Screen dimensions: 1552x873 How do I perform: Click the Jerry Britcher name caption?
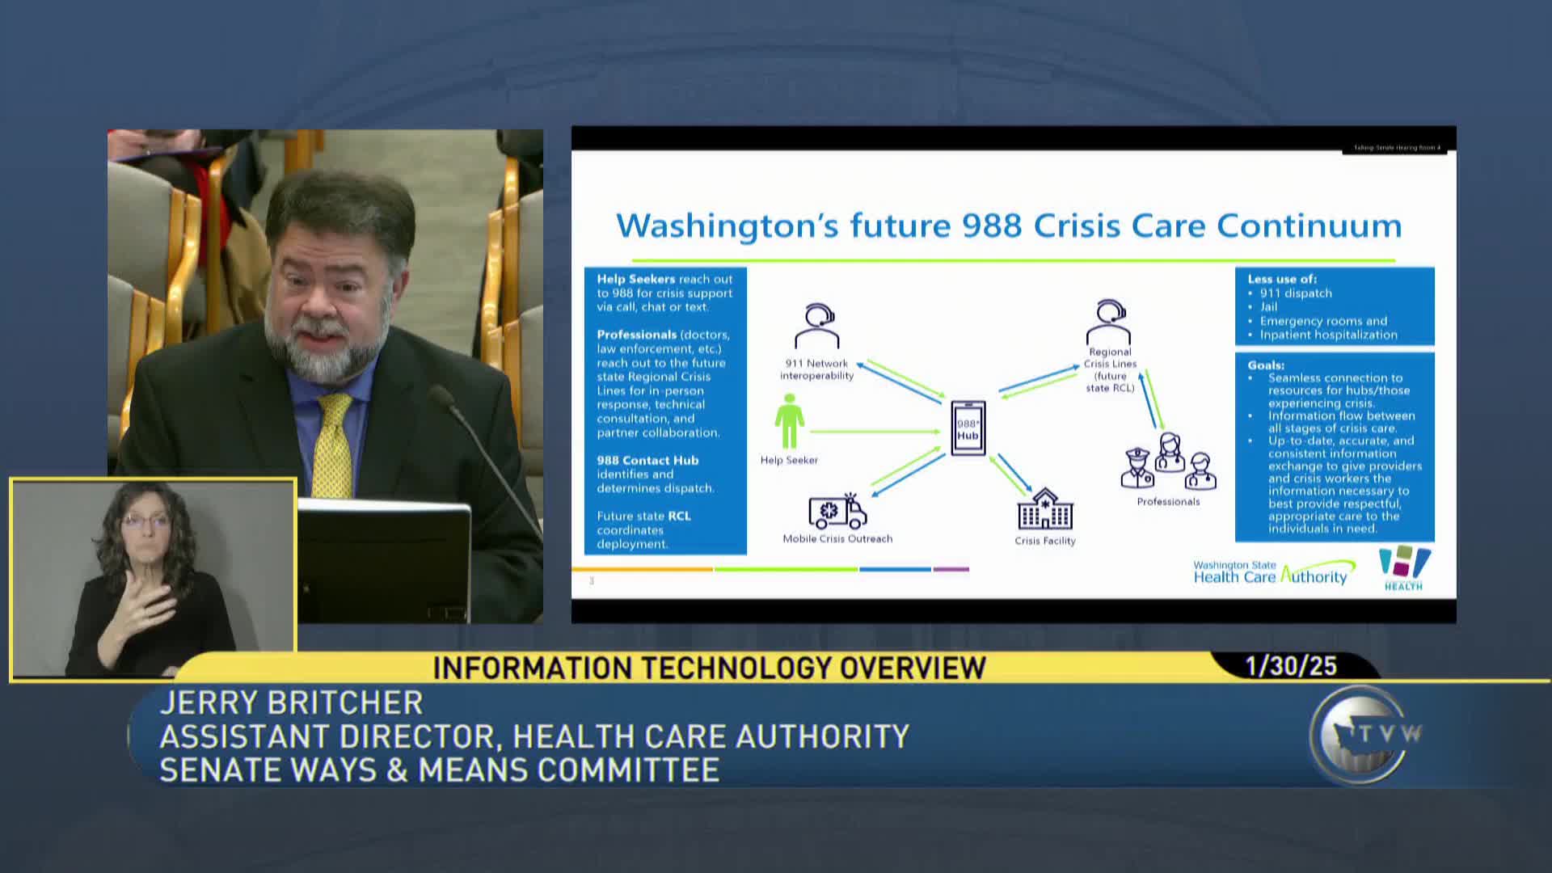coord(292,702)
